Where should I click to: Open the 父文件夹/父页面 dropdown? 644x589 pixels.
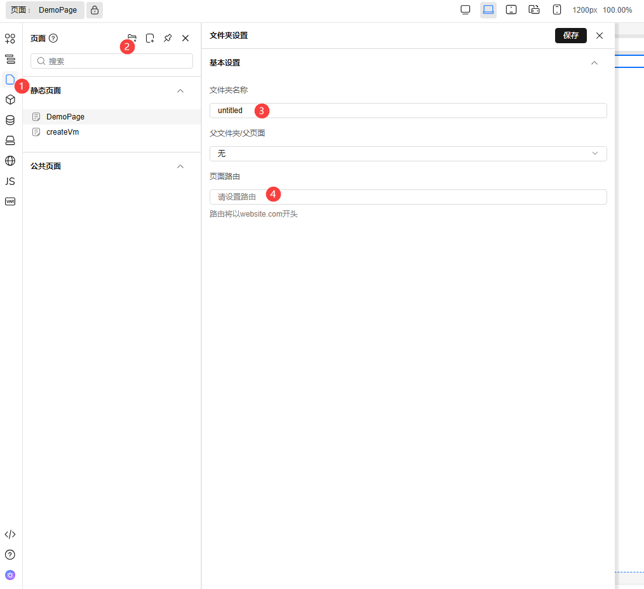click(x=408, y=154)
